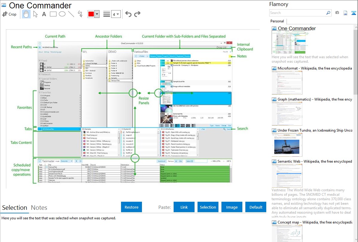Viewport: 358px width, 242px height.
Task: Select the Microformat snapshot thumbnail
Action: [x=287, y=83]
